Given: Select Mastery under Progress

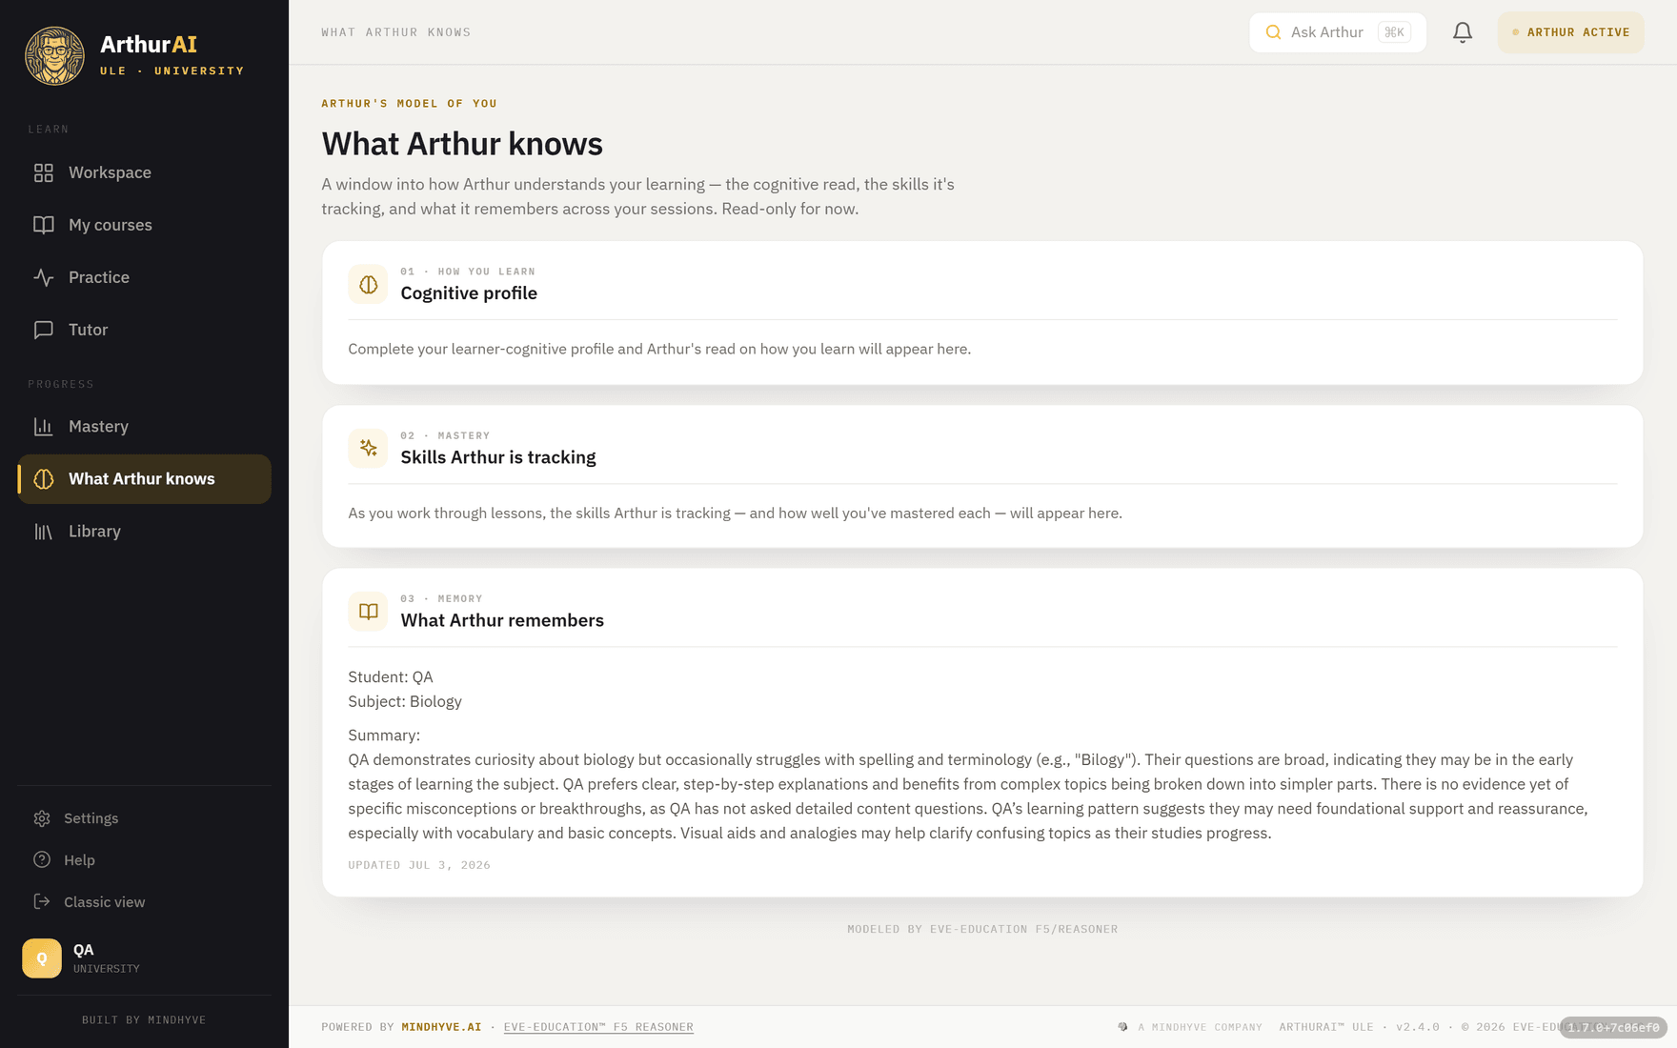Looking at the screenshot, I should (144, 427).
